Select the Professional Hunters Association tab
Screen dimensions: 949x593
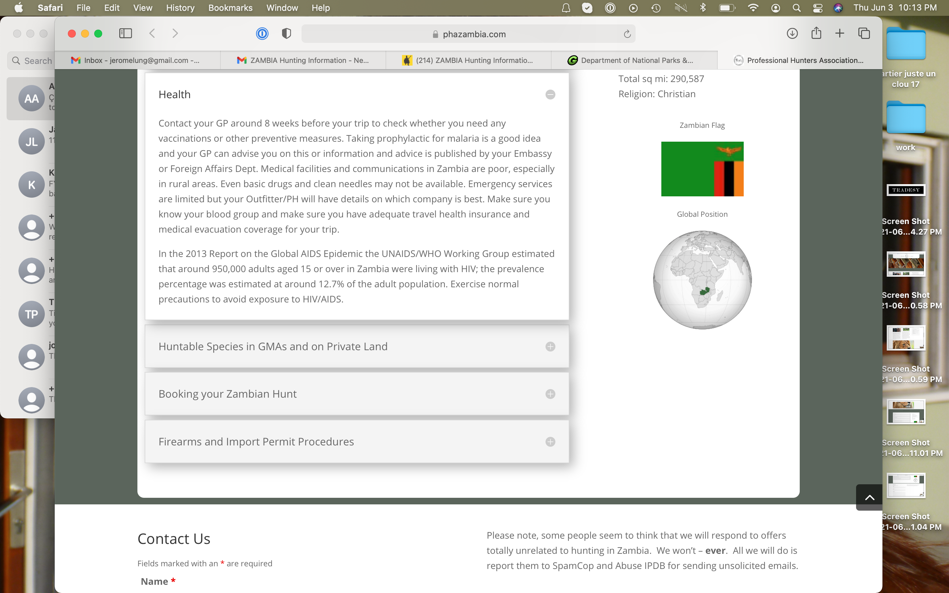800,60
